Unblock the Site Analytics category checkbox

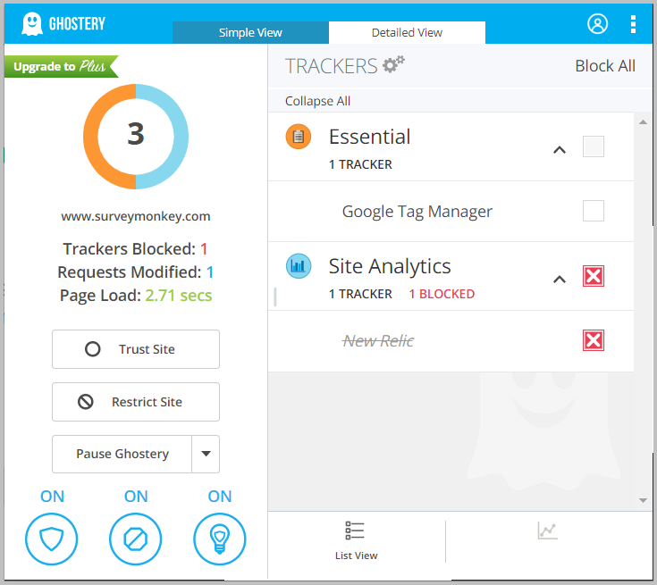[x=594, y=276]
